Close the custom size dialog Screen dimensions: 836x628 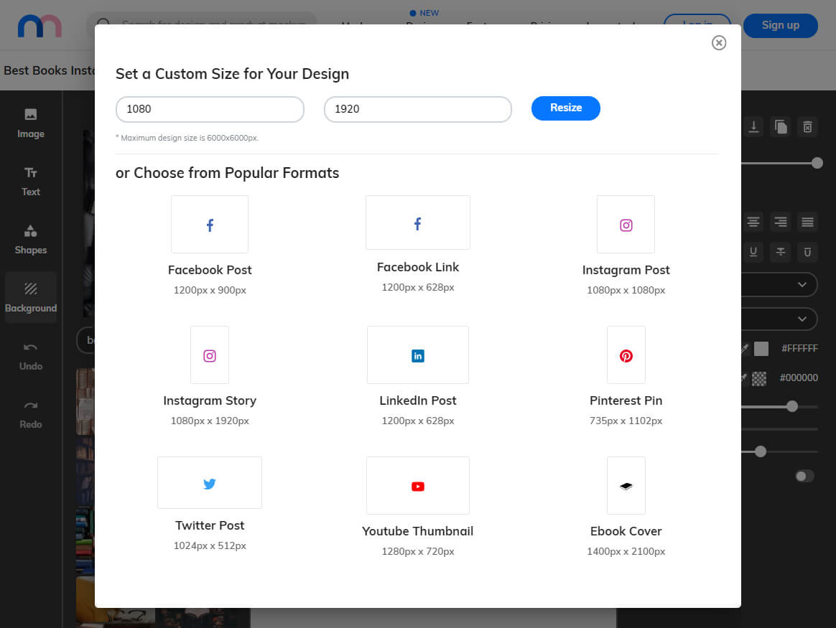tap(719, 42)
